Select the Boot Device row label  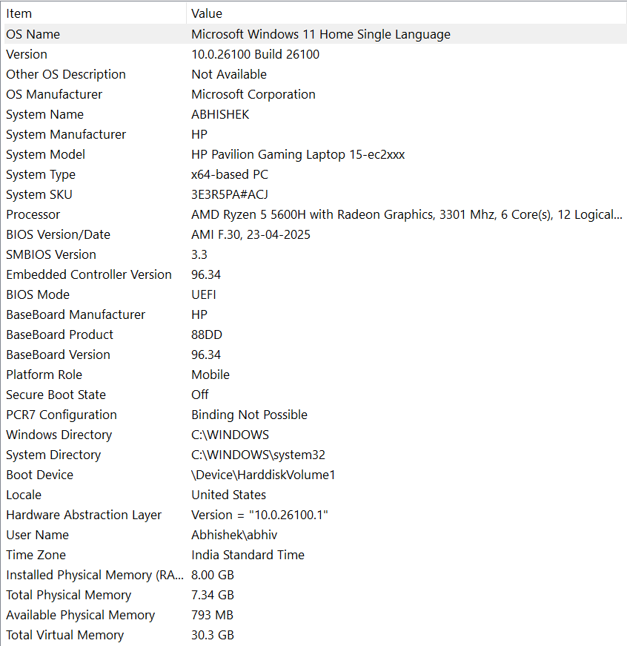pyautogui.click(x=39, y=475)
